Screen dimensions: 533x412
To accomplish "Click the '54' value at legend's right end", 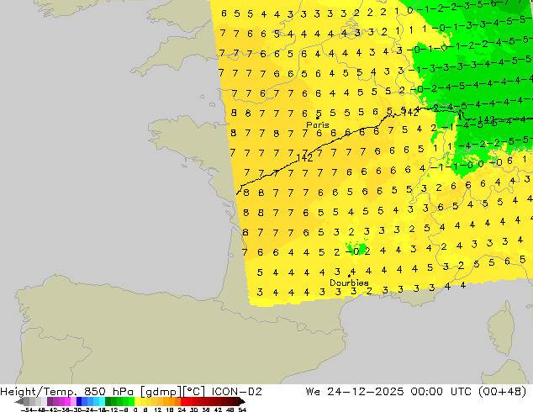I will 242,409.
